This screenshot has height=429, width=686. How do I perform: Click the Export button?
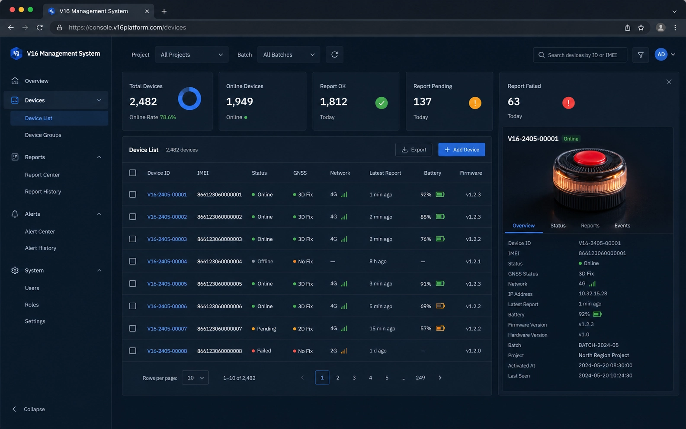pos(414,150)
